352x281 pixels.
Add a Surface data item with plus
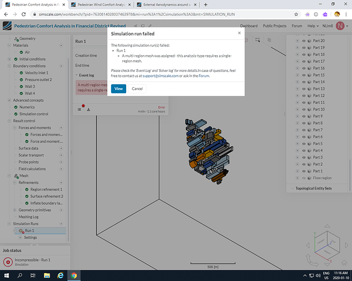61,148
